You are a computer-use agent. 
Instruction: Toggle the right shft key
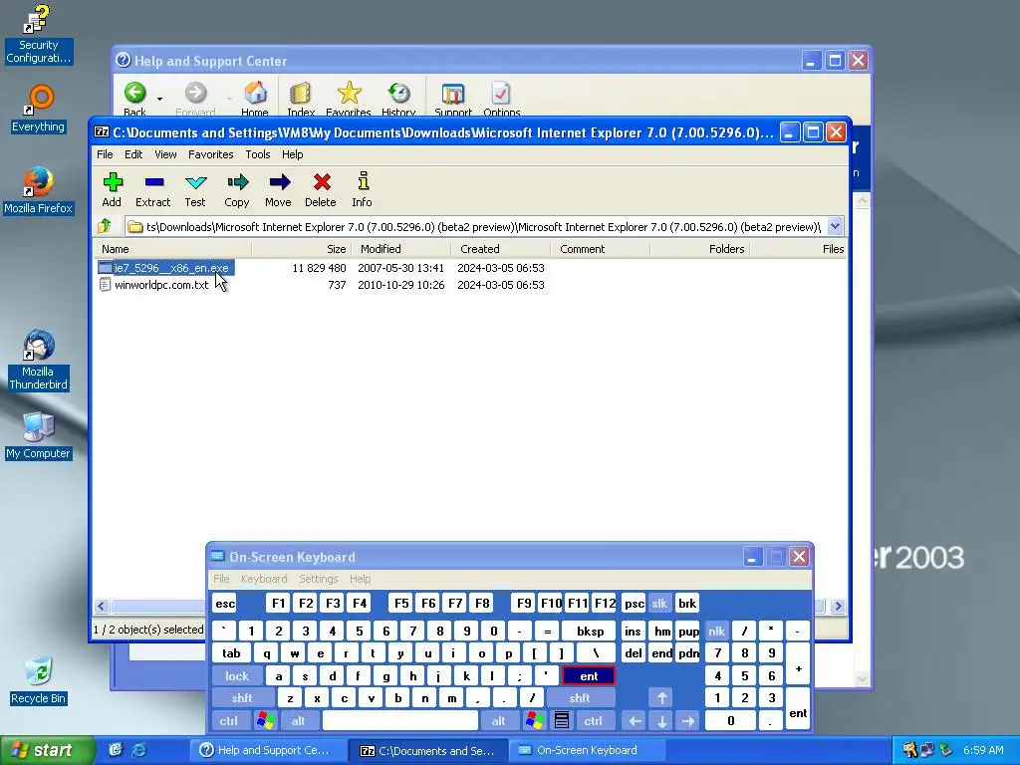click(580, 698)
